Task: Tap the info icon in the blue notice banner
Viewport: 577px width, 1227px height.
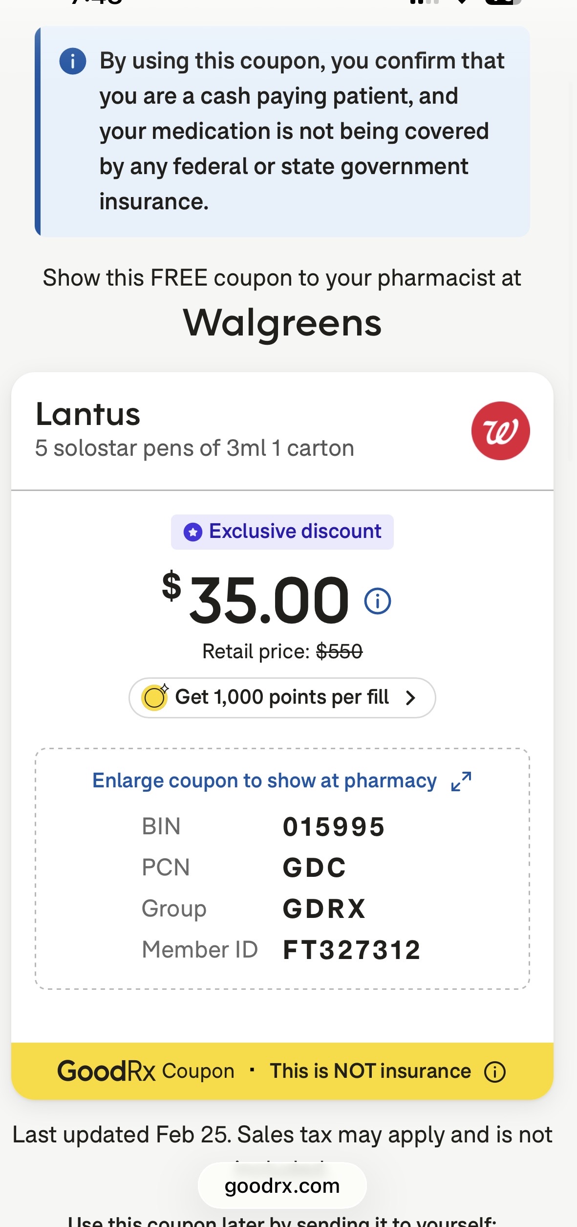Action: 73,62
